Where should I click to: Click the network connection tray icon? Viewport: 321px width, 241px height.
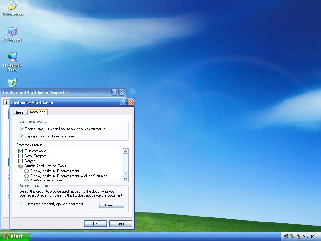[x=286, y=236]
